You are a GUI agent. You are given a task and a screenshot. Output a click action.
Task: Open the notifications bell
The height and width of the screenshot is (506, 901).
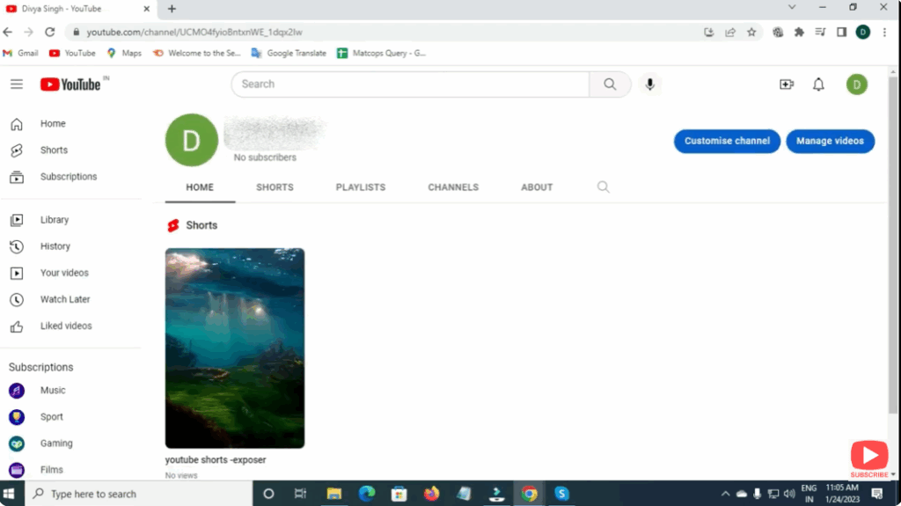point(818,84)
